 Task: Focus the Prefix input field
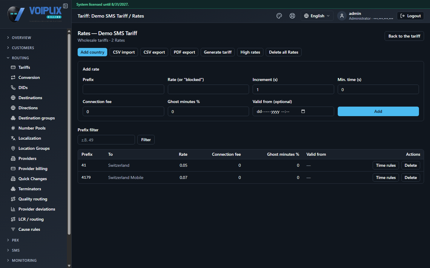click(x=123, y=89)
